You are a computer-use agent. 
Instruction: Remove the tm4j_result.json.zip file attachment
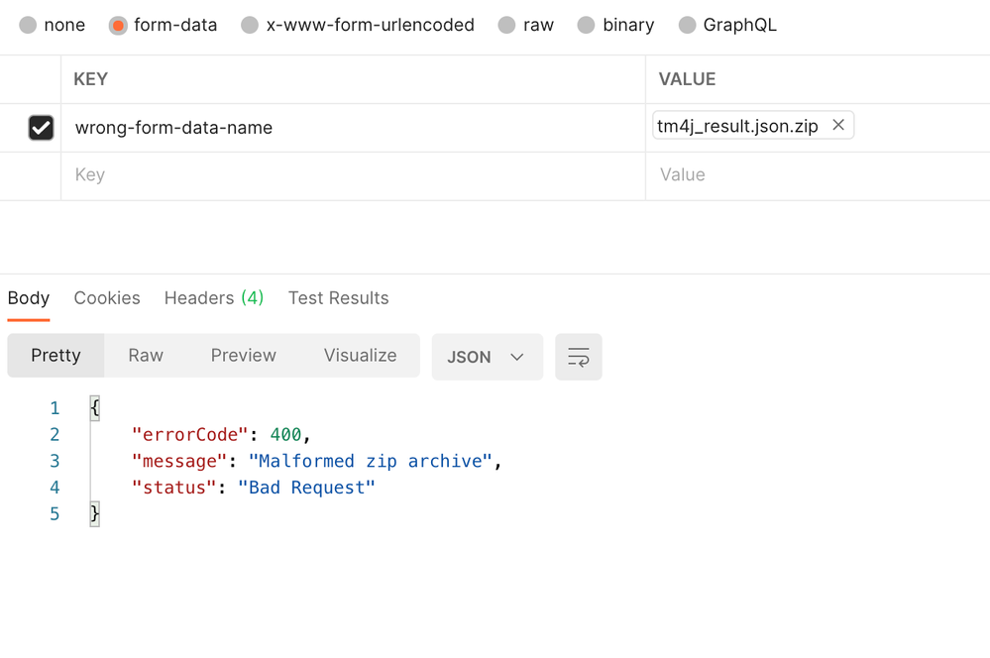pos(838,125)
